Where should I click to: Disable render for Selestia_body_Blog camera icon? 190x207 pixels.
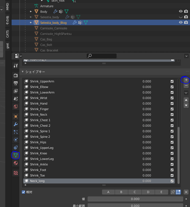(x=186, y=22)
